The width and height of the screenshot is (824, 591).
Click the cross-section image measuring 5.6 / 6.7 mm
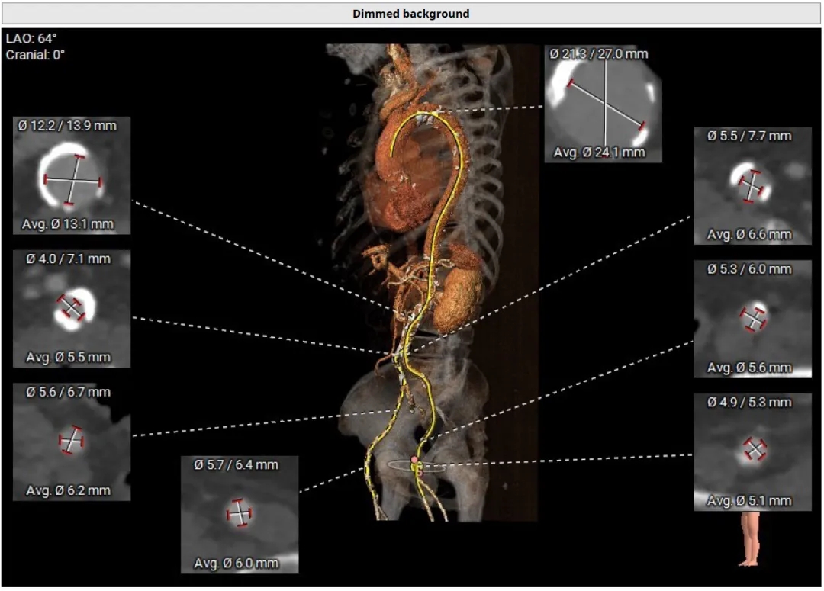pos(72,441)
